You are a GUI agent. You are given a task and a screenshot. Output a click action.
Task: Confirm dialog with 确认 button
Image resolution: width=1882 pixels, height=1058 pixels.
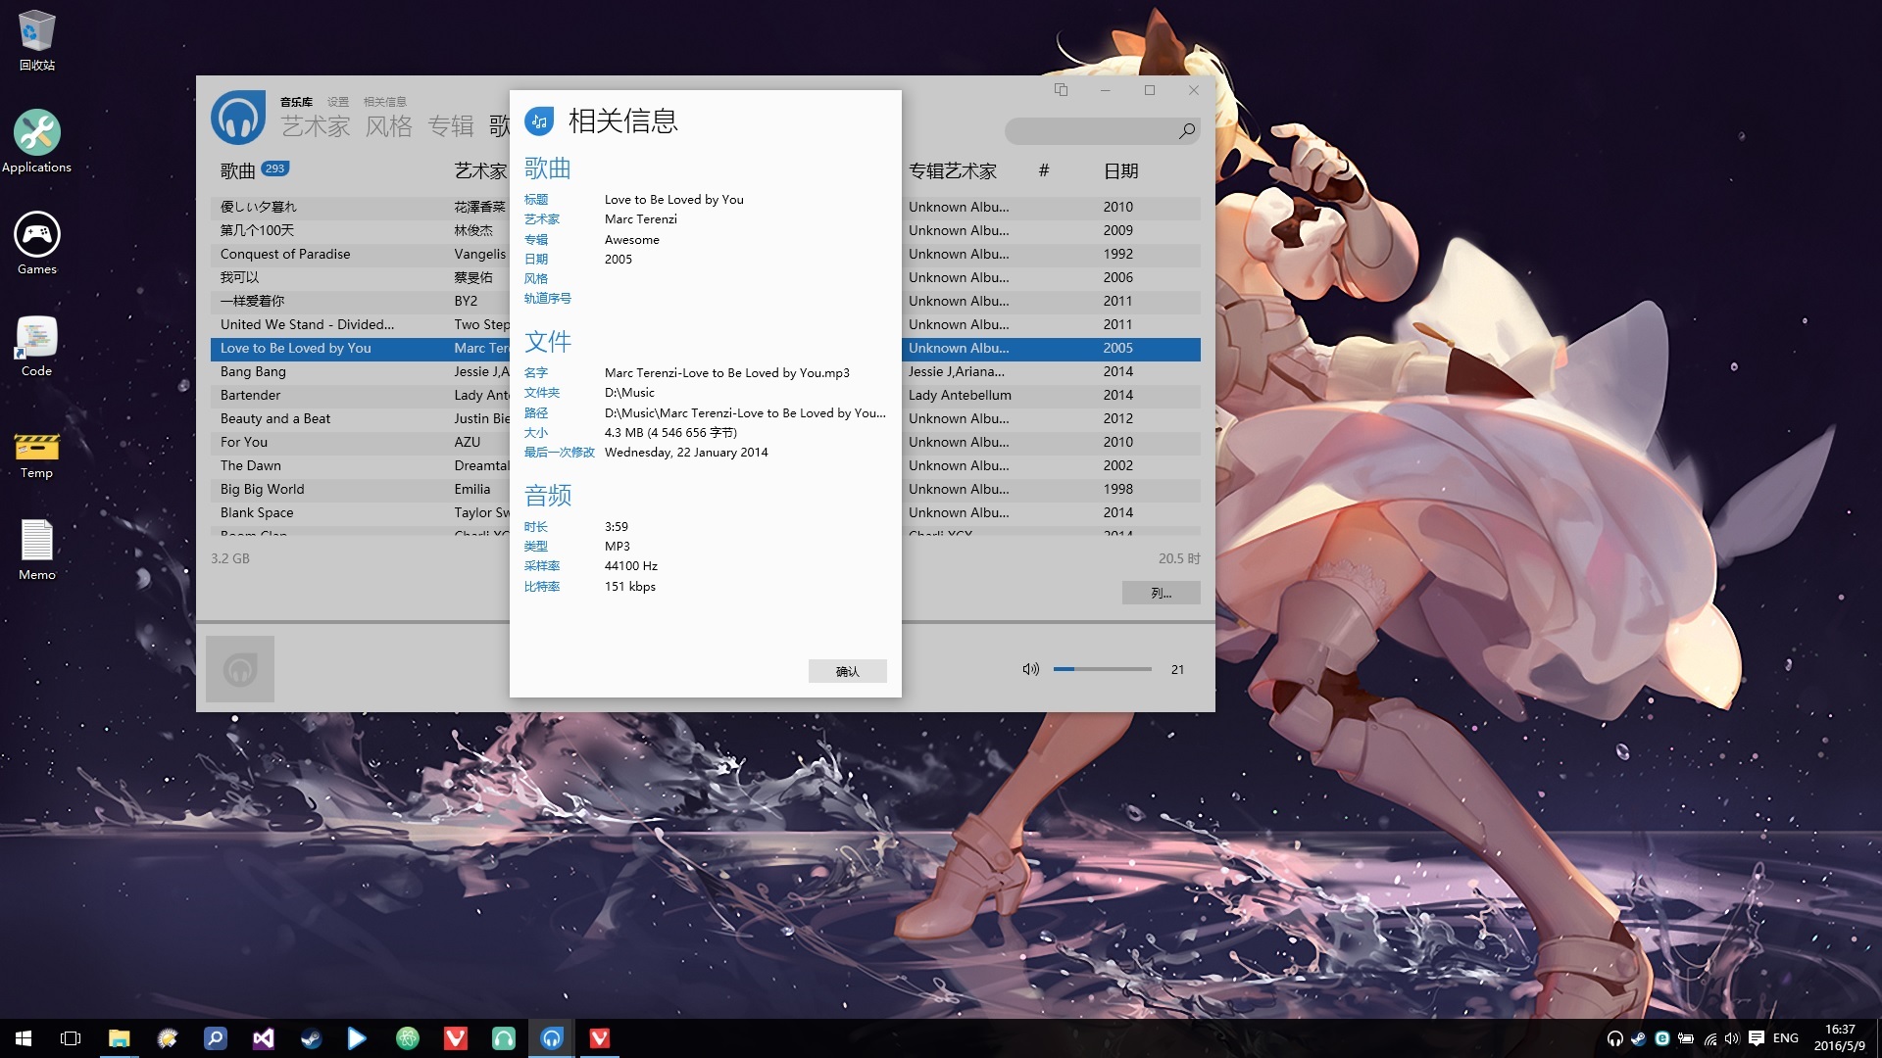pyautogui.click(x=847, y=671)
